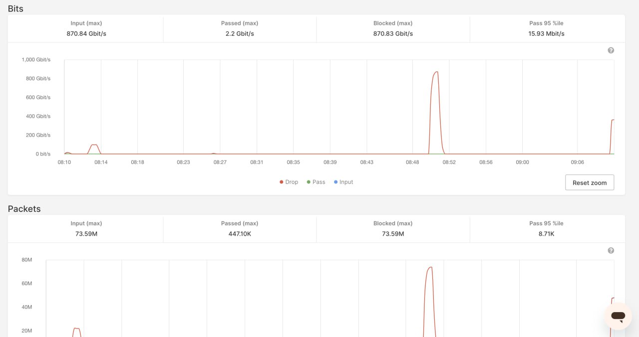Open the chat support bubble
Image resolution: width=639 pixels, height=337 pixels.
618,316
